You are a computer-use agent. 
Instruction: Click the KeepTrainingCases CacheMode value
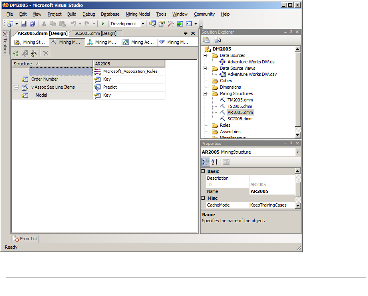[272, 205]
